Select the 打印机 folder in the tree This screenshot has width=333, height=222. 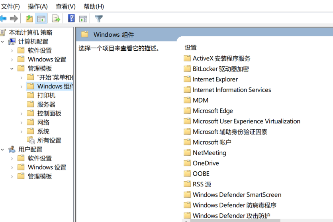(x=46, y=95)
